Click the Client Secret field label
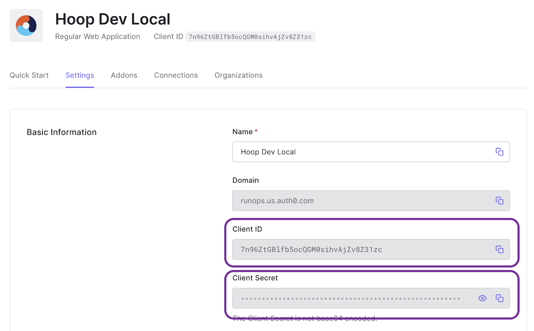Screen dimensions: 534x331 click(255, 278)
